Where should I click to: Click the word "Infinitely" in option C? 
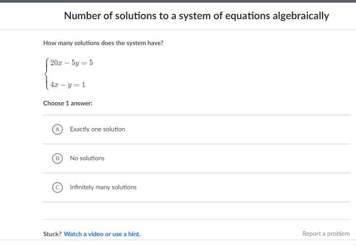82,188
